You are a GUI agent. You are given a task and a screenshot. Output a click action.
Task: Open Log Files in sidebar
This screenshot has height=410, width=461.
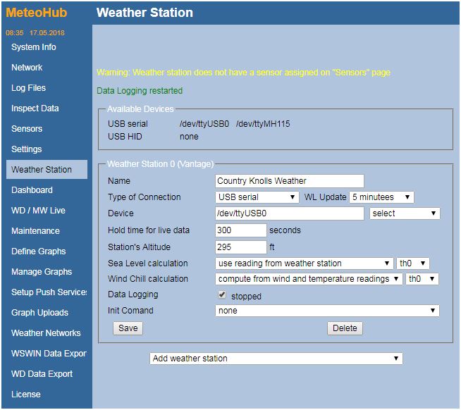coord(28,88)
